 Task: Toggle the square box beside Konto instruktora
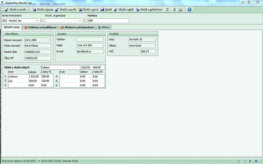point(41,21)
